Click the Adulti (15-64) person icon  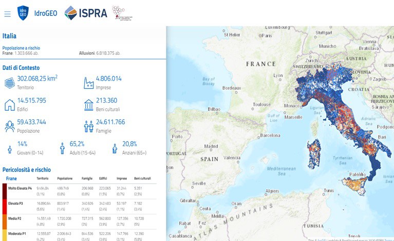[x=63, y=149]
